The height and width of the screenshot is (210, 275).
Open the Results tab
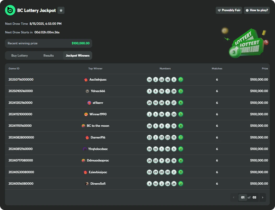(49, 56)
